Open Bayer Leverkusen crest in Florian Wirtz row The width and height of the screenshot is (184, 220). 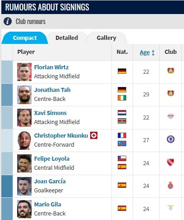tap(170, 71)
